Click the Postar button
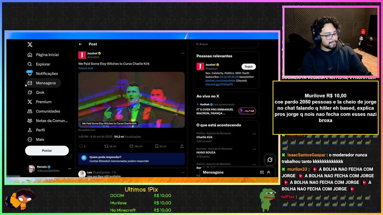Viewport: 383px width, 215px height. click(x=47, y=150)
